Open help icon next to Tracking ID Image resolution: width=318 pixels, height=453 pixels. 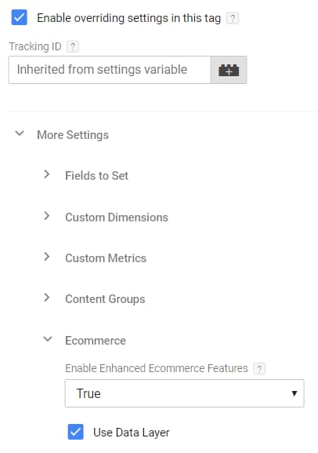click(73, 46)
